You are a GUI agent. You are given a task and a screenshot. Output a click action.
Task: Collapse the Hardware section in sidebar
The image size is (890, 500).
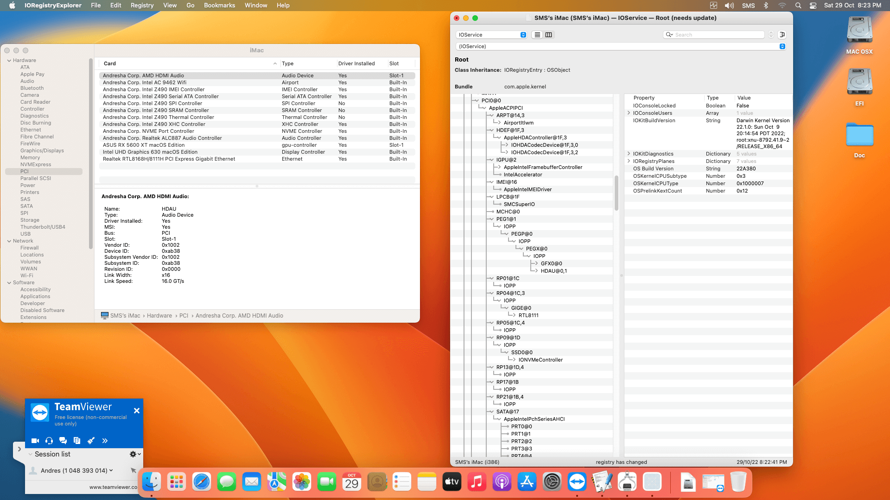[x=9, y=61]
